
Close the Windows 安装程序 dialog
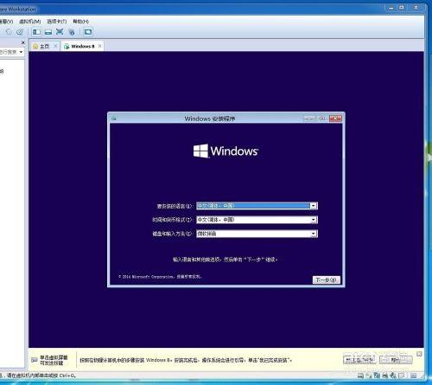(x=335, y=119)
